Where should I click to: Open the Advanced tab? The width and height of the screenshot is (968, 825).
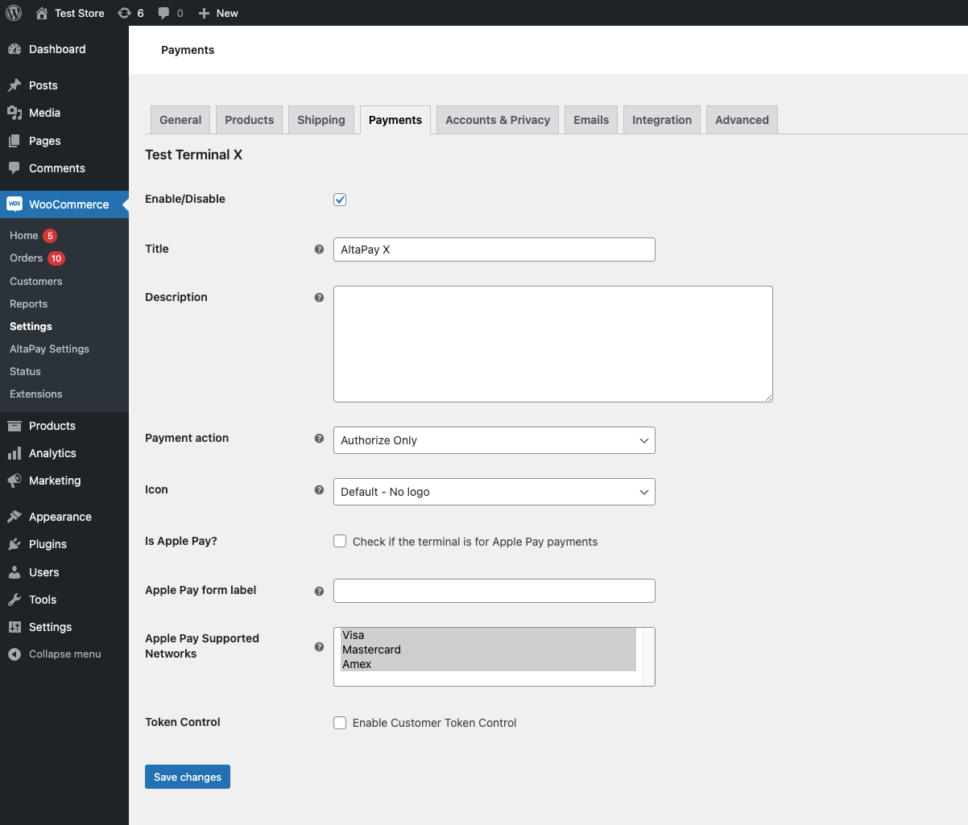coord(742,120)
